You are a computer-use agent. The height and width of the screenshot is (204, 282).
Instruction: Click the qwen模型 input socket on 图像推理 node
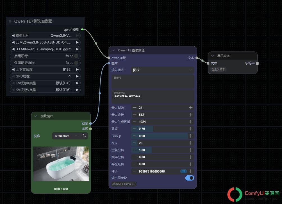click(x=109, y=58)
